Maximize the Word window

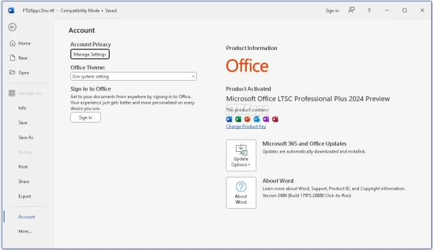click(404, 11)
